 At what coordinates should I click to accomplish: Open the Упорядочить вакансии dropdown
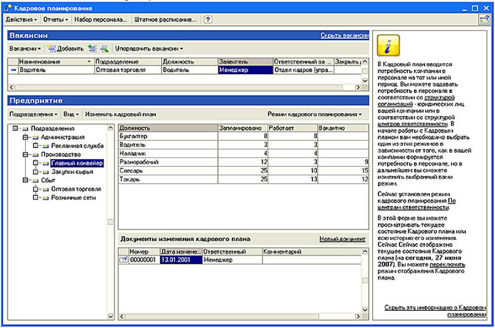point(149,49)
